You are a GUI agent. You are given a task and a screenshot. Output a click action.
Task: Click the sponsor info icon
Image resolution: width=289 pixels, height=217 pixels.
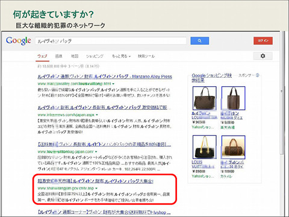[258, 75]
